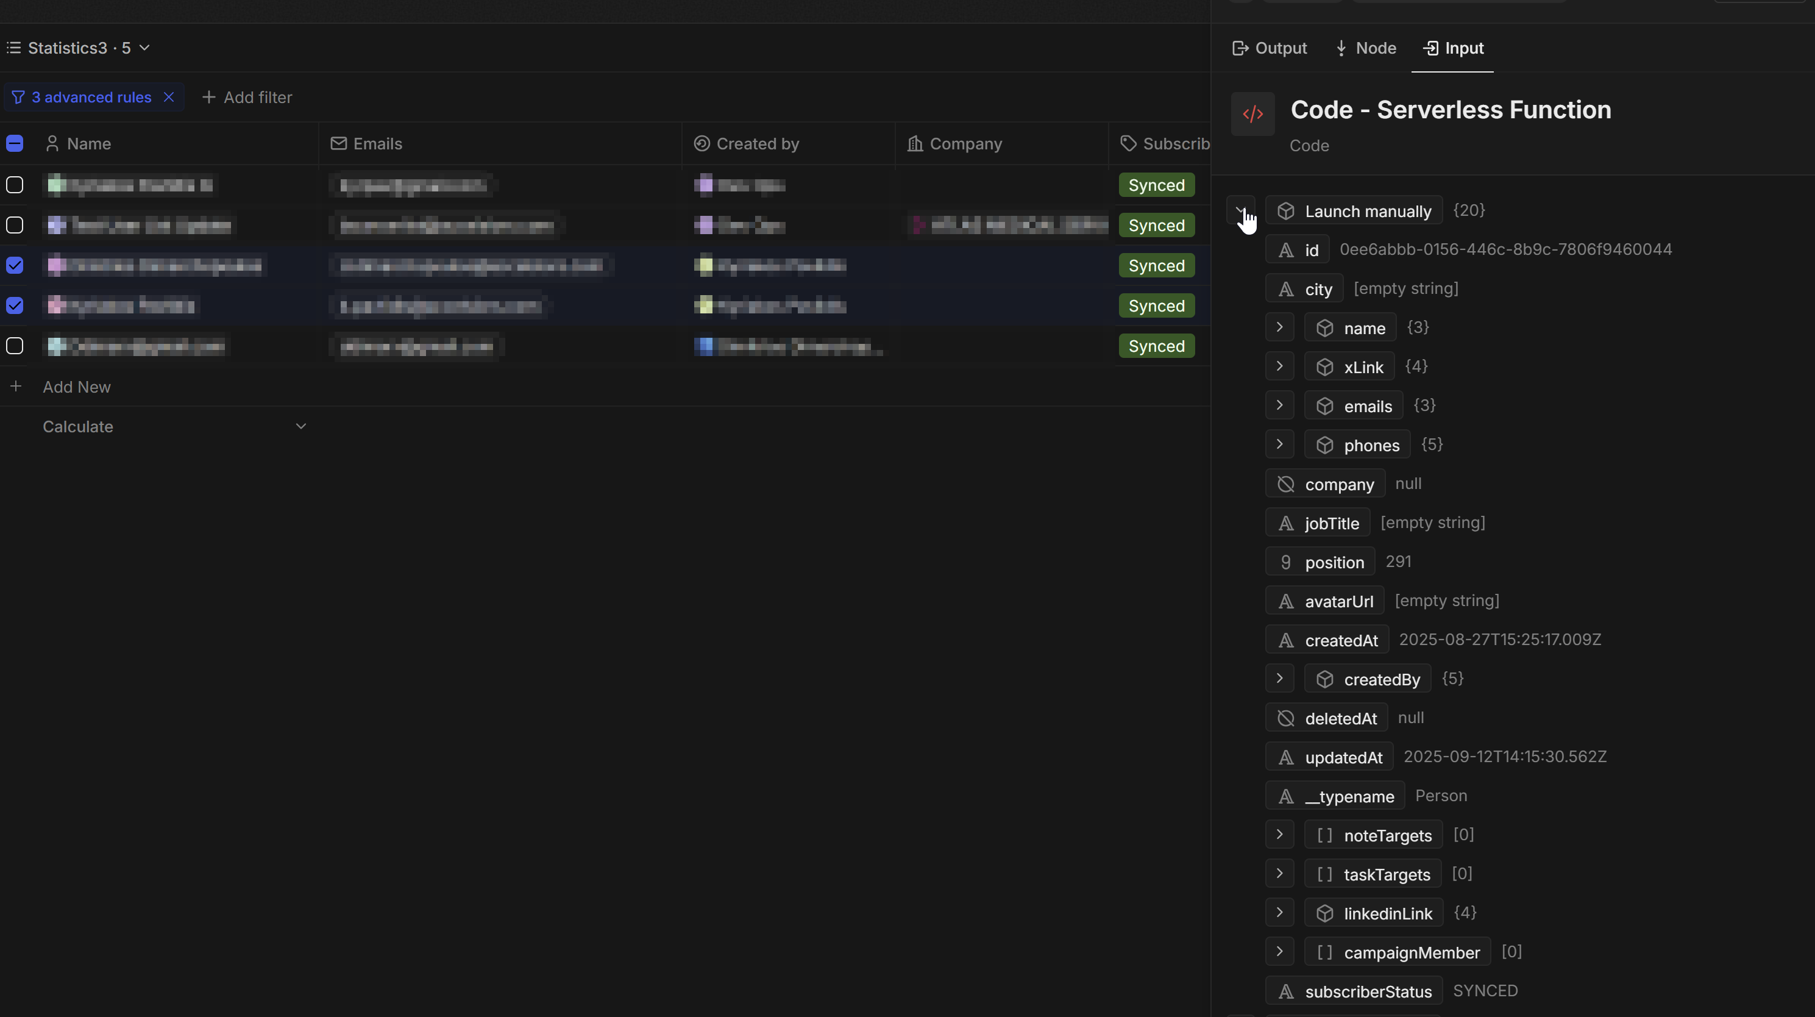
Task: Click the Created by column header icon
Action: coord(701,144)
